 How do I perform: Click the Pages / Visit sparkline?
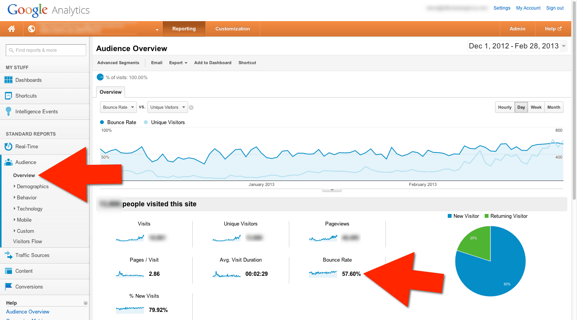tap(130, 274)
